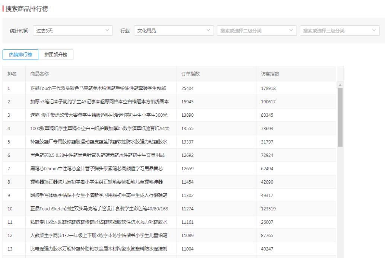Open rank 2 product 加厚b5笔记本子
The height and width of the screenshot is (258, 385).
(99, 102)
